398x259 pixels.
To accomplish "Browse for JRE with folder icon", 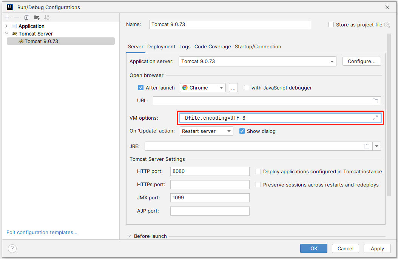I will 367,146.
